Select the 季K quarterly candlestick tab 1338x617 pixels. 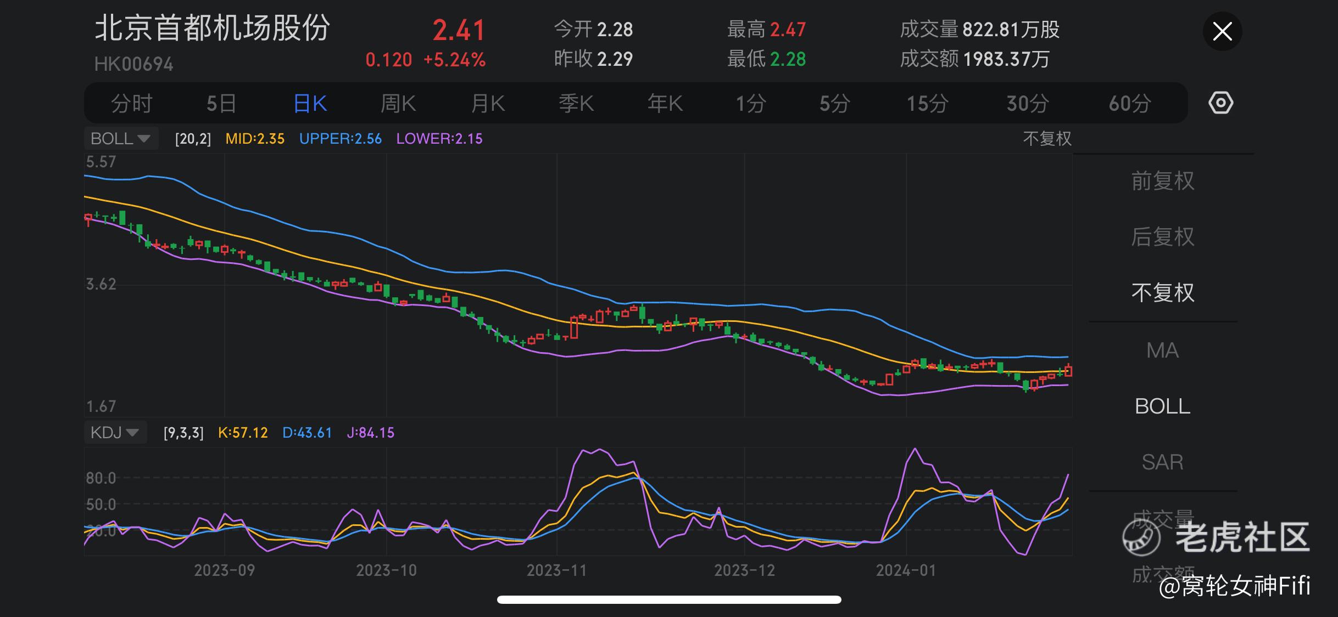576,104
